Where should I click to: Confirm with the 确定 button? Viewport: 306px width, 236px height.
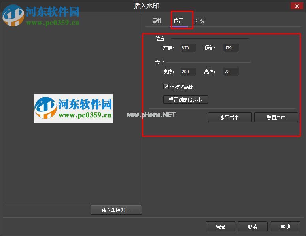220,227
